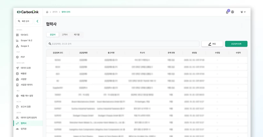Viewport: 263px width, 137px height.
Task: Click the 수정일 column header
Action: (217, 53)
